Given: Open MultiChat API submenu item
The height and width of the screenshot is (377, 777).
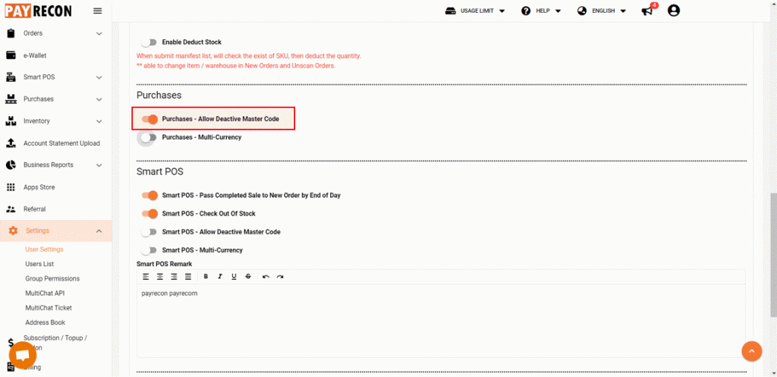Looking at the screenshot, I should click(x=45, y=294).
